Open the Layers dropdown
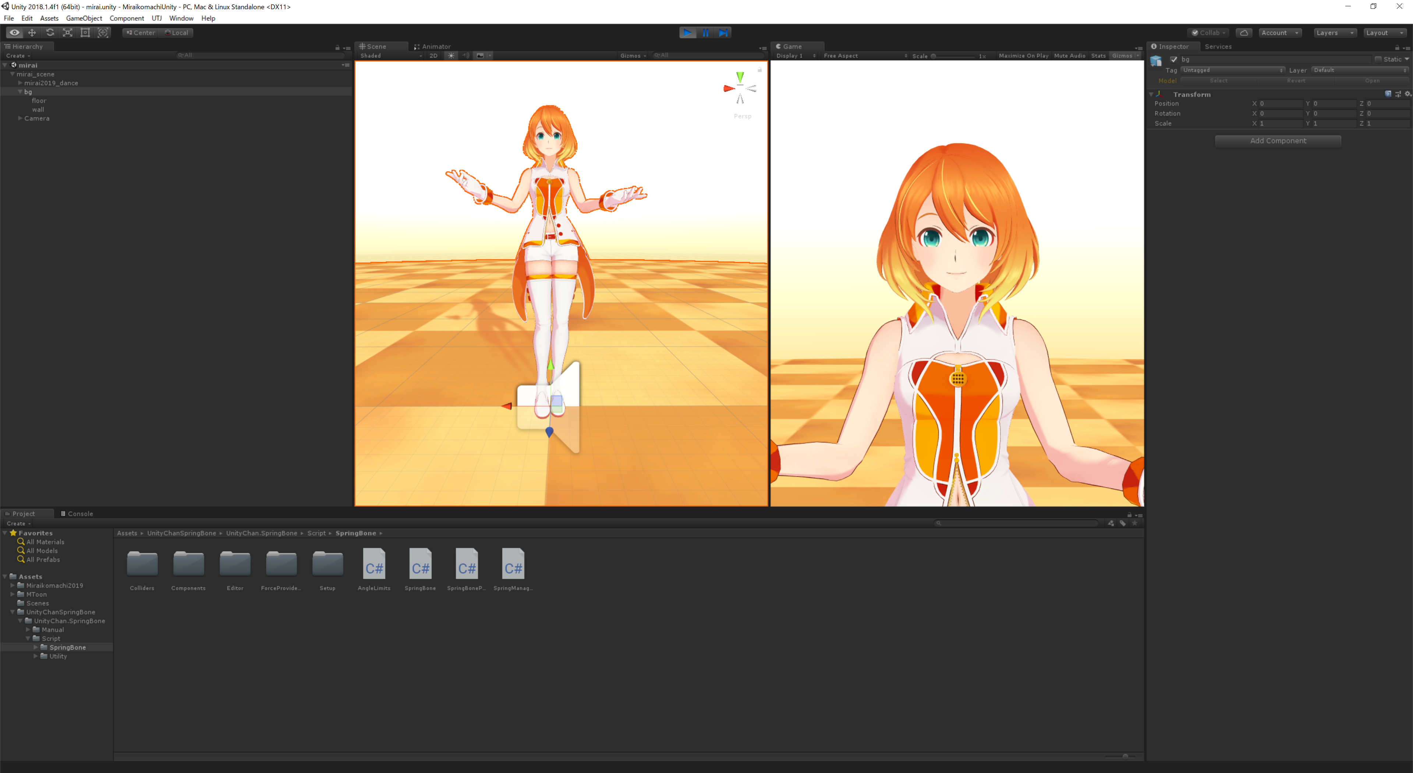Image resolution: width=1413 pixels, height=773 pixels. tap(1335, 32)
